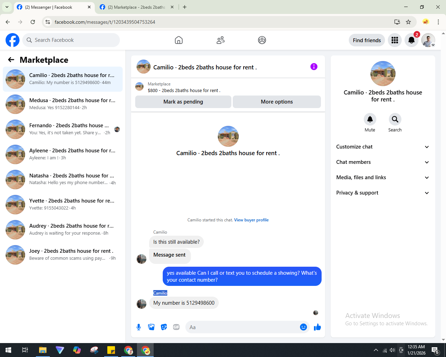Switch to the Messenger | Facebook tab
Screen dimensions: 446x357
[53, 7]
